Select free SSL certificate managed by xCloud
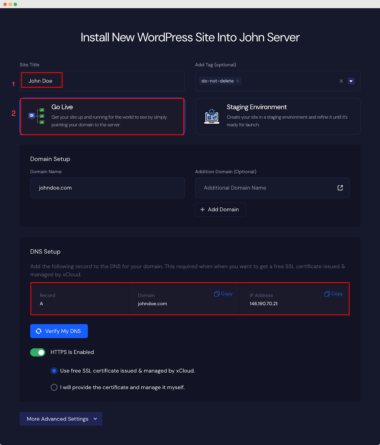The width and height of the screenshot is (380, 445). 54,371
